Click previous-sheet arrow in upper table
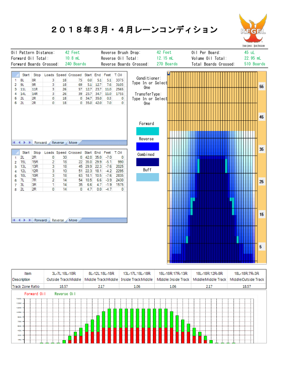 coord(19,143)
